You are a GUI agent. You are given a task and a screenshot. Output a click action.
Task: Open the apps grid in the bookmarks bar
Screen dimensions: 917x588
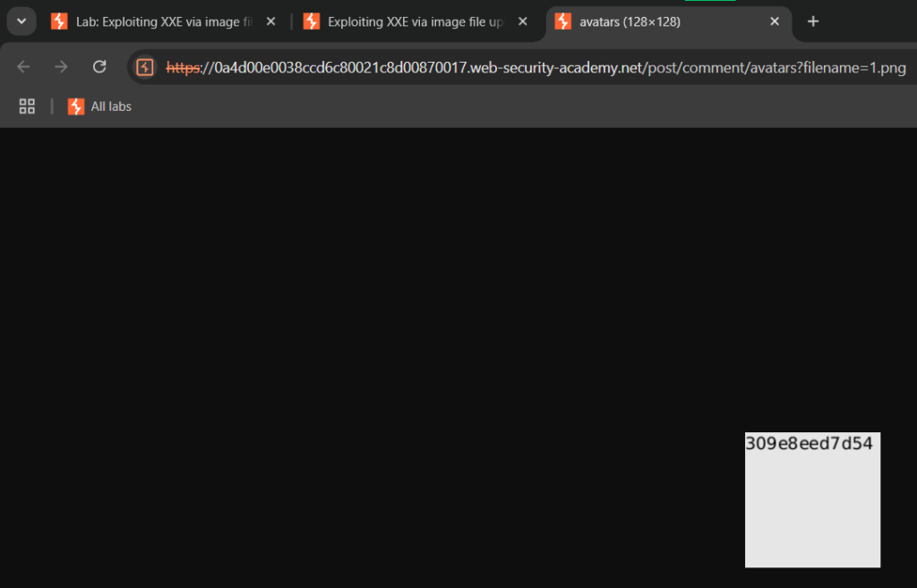[27, 107]
